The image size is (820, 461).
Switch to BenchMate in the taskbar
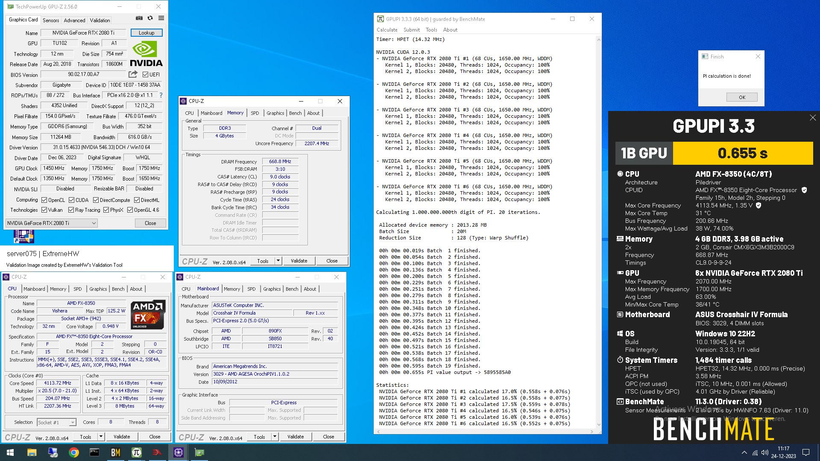tap(115, 452)
